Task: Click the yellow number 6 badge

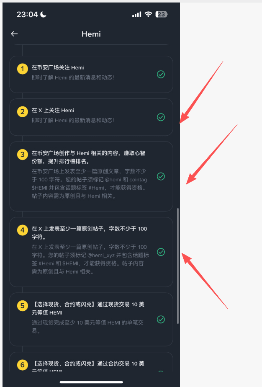Action: (x=23, y=365)
